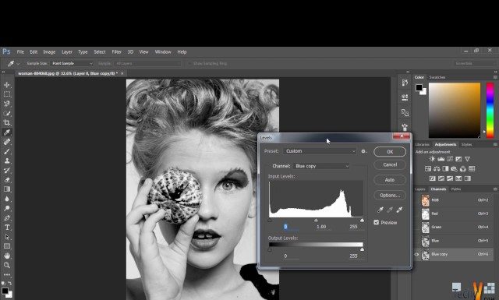Select the Pen tool
Image resolution: width=499 pixels, height=300 pixels.
7,218
